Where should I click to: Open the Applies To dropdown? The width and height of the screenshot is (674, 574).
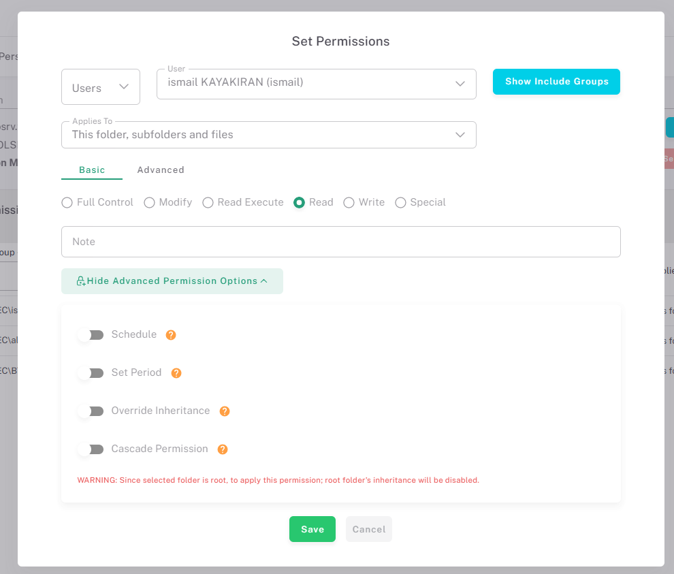pos(268,135)
